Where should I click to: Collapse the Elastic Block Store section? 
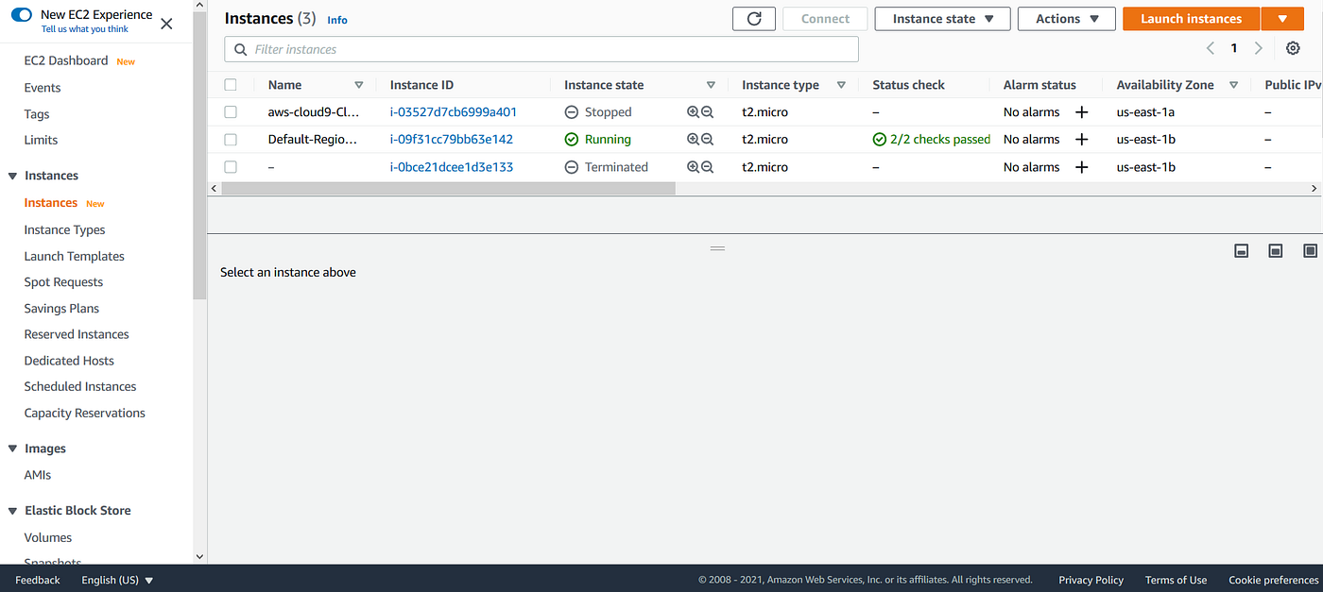pos(11,510)
